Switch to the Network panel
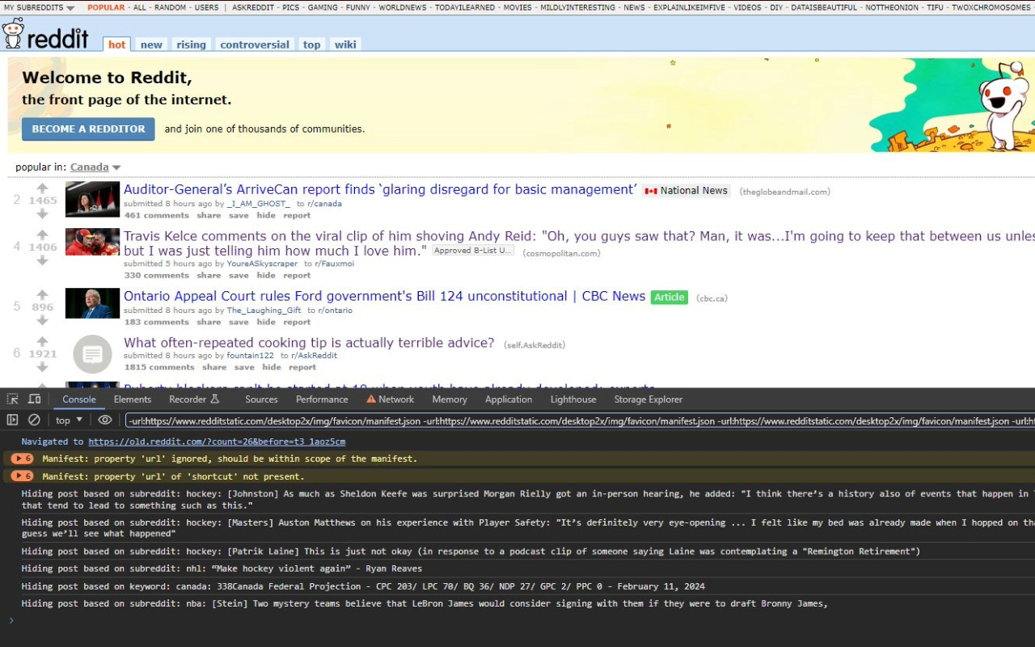The width and height of the screenshot is (1035, 647). coord(396,399)
